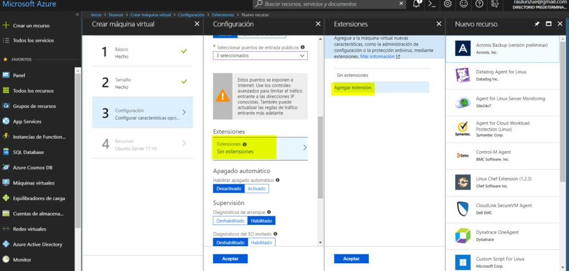
Task: Open portal settings gear icon
Action: click(448, 4)
